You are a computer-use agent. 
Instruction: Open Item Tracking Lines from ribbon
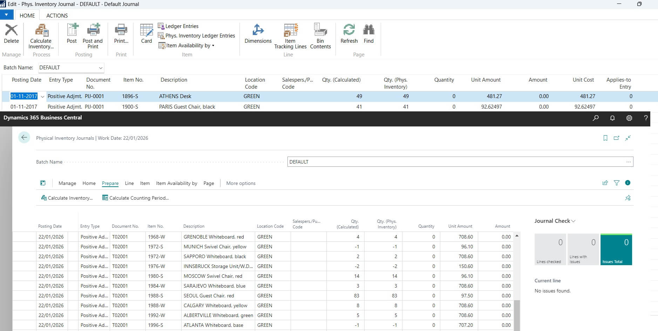pos(290,30)
